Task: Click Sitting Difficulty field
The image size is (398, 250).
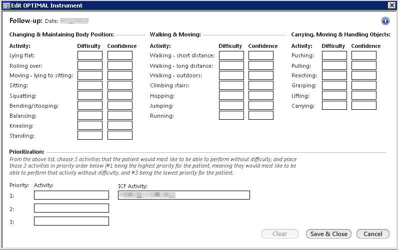Action: point(90,85)
